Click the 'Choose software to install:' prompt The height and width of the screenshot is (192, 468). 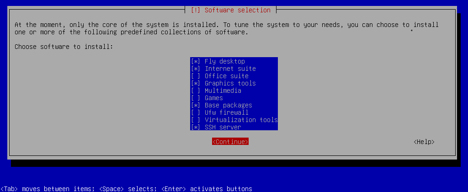point(64,47)
